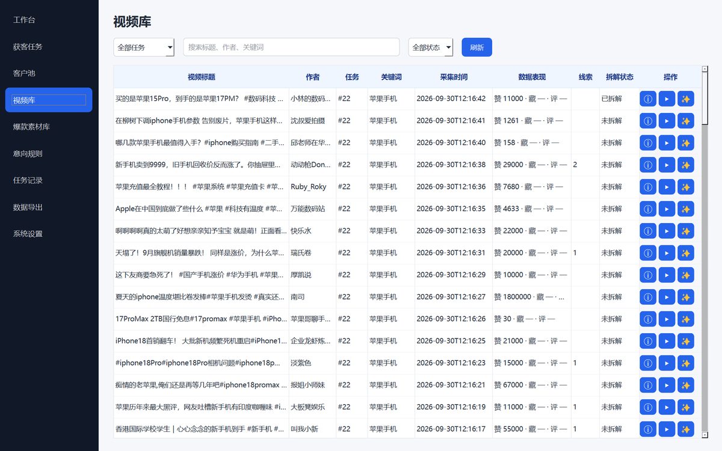Viewport: 722px width, 451px height.
Task: Select title starting Apple在中国到底做了些什么
Action: tap(200, 209)
